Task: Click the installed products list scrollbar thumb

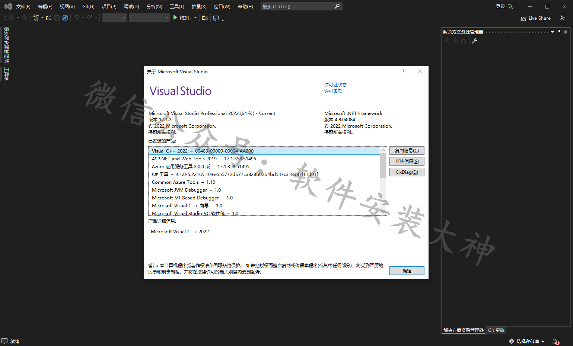Action: [383, 166]
